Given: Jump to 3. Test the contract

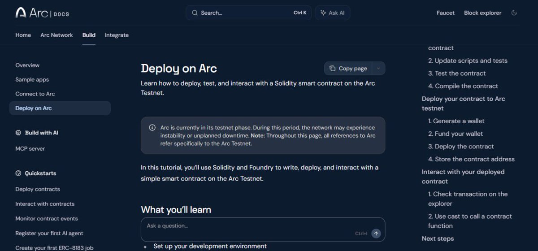Looking at the screenshot, I should 457,74.
